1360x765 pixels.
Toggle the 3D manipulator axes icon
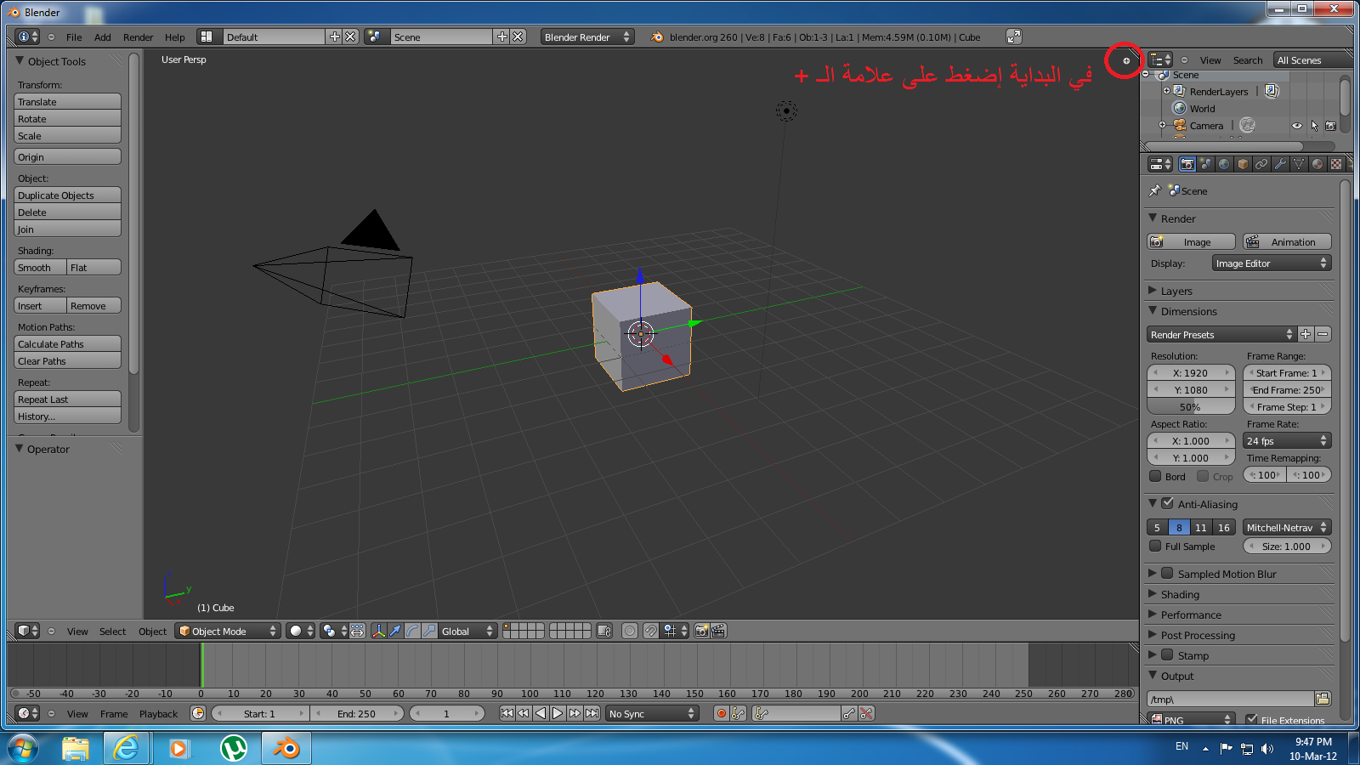tap(378, 631)
